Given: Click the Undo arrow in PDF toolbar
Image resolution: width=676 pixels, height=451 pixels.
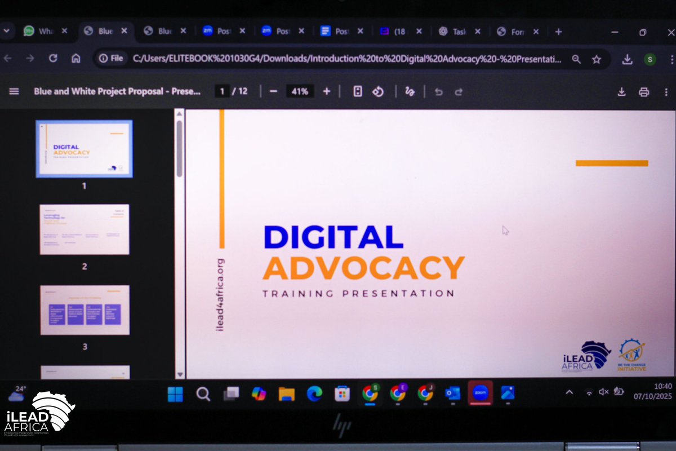Looking at the screenshot, I should [x=439, y=92].
